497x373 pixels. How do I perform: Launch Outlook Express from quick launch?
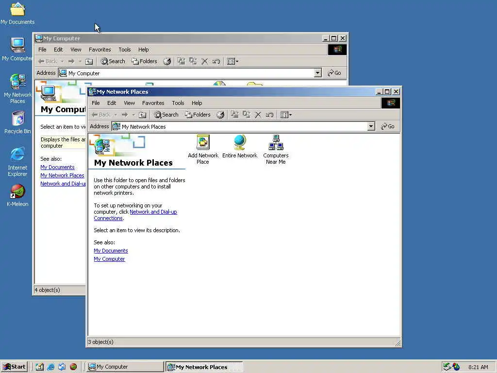(x=62, y=367)
